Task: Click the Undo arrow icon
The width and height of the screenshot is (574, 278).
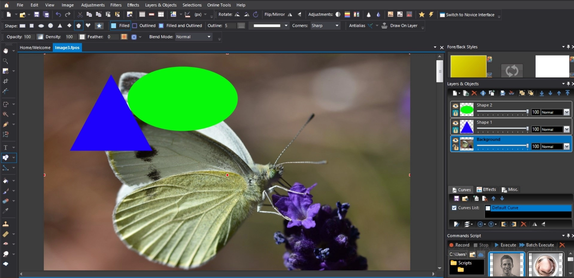Action: [58, 15]
